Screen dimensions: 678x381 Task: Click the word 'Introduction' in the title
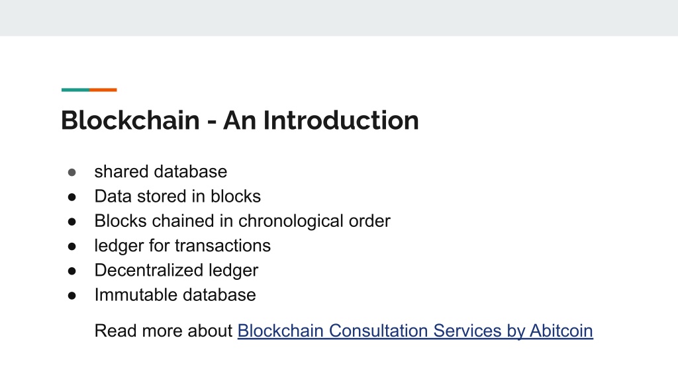[x=341, y=120]
